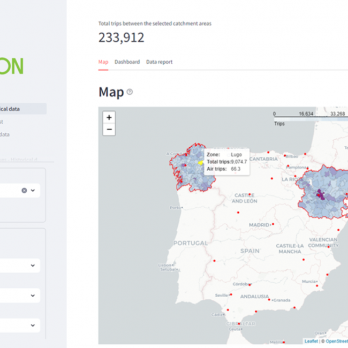Click the red airport dot at Madrid
This screenshot has height=348, width=348.
click(x=273, y=224)
